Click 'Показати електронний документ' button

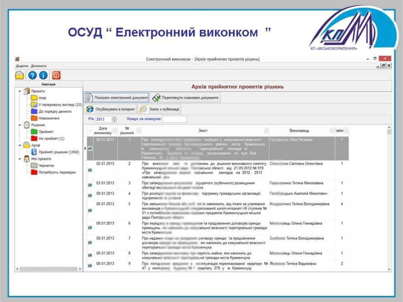coord(117,97)
